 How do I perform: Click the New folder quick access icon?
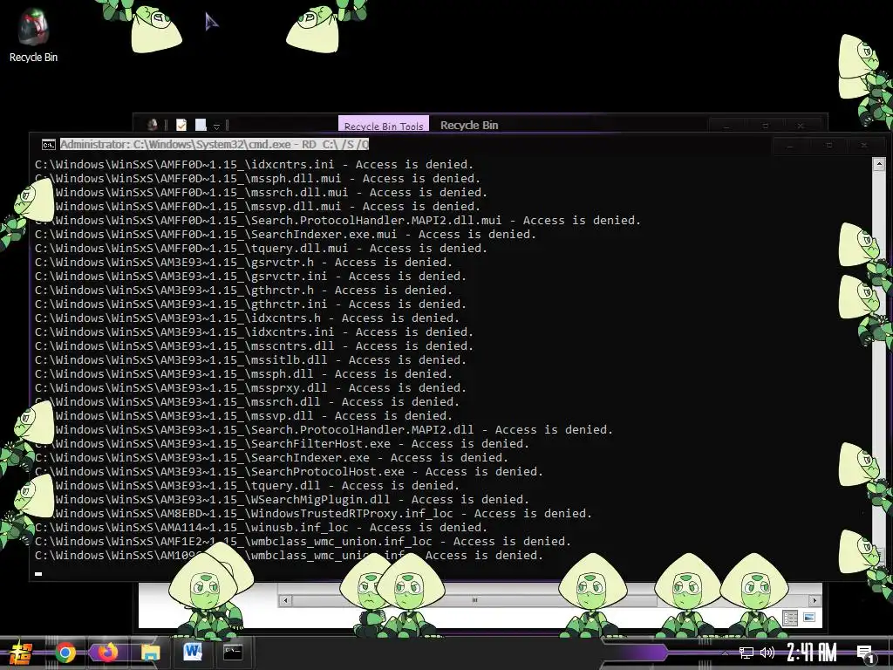coord(201,125)
